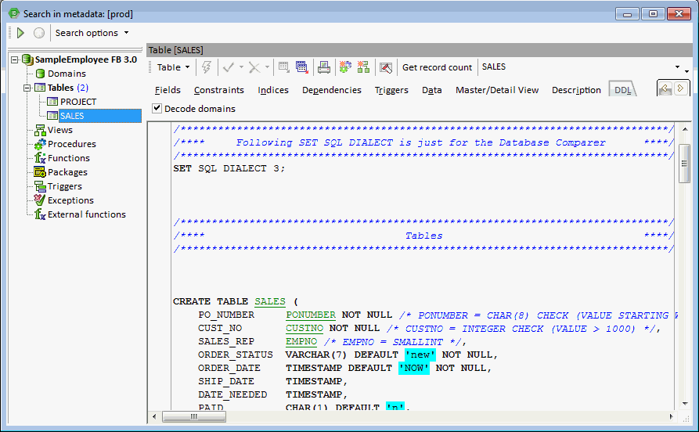Image resolution: width=699 pixels, height=432 pixels.
Task: Click the gears procedure creation icon
Action: [x=345, y=67]
